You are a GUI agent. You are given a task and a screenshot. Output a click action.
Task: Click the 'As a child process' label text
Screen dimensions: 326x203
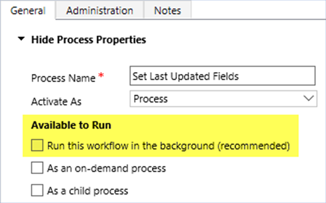(88, 191)
